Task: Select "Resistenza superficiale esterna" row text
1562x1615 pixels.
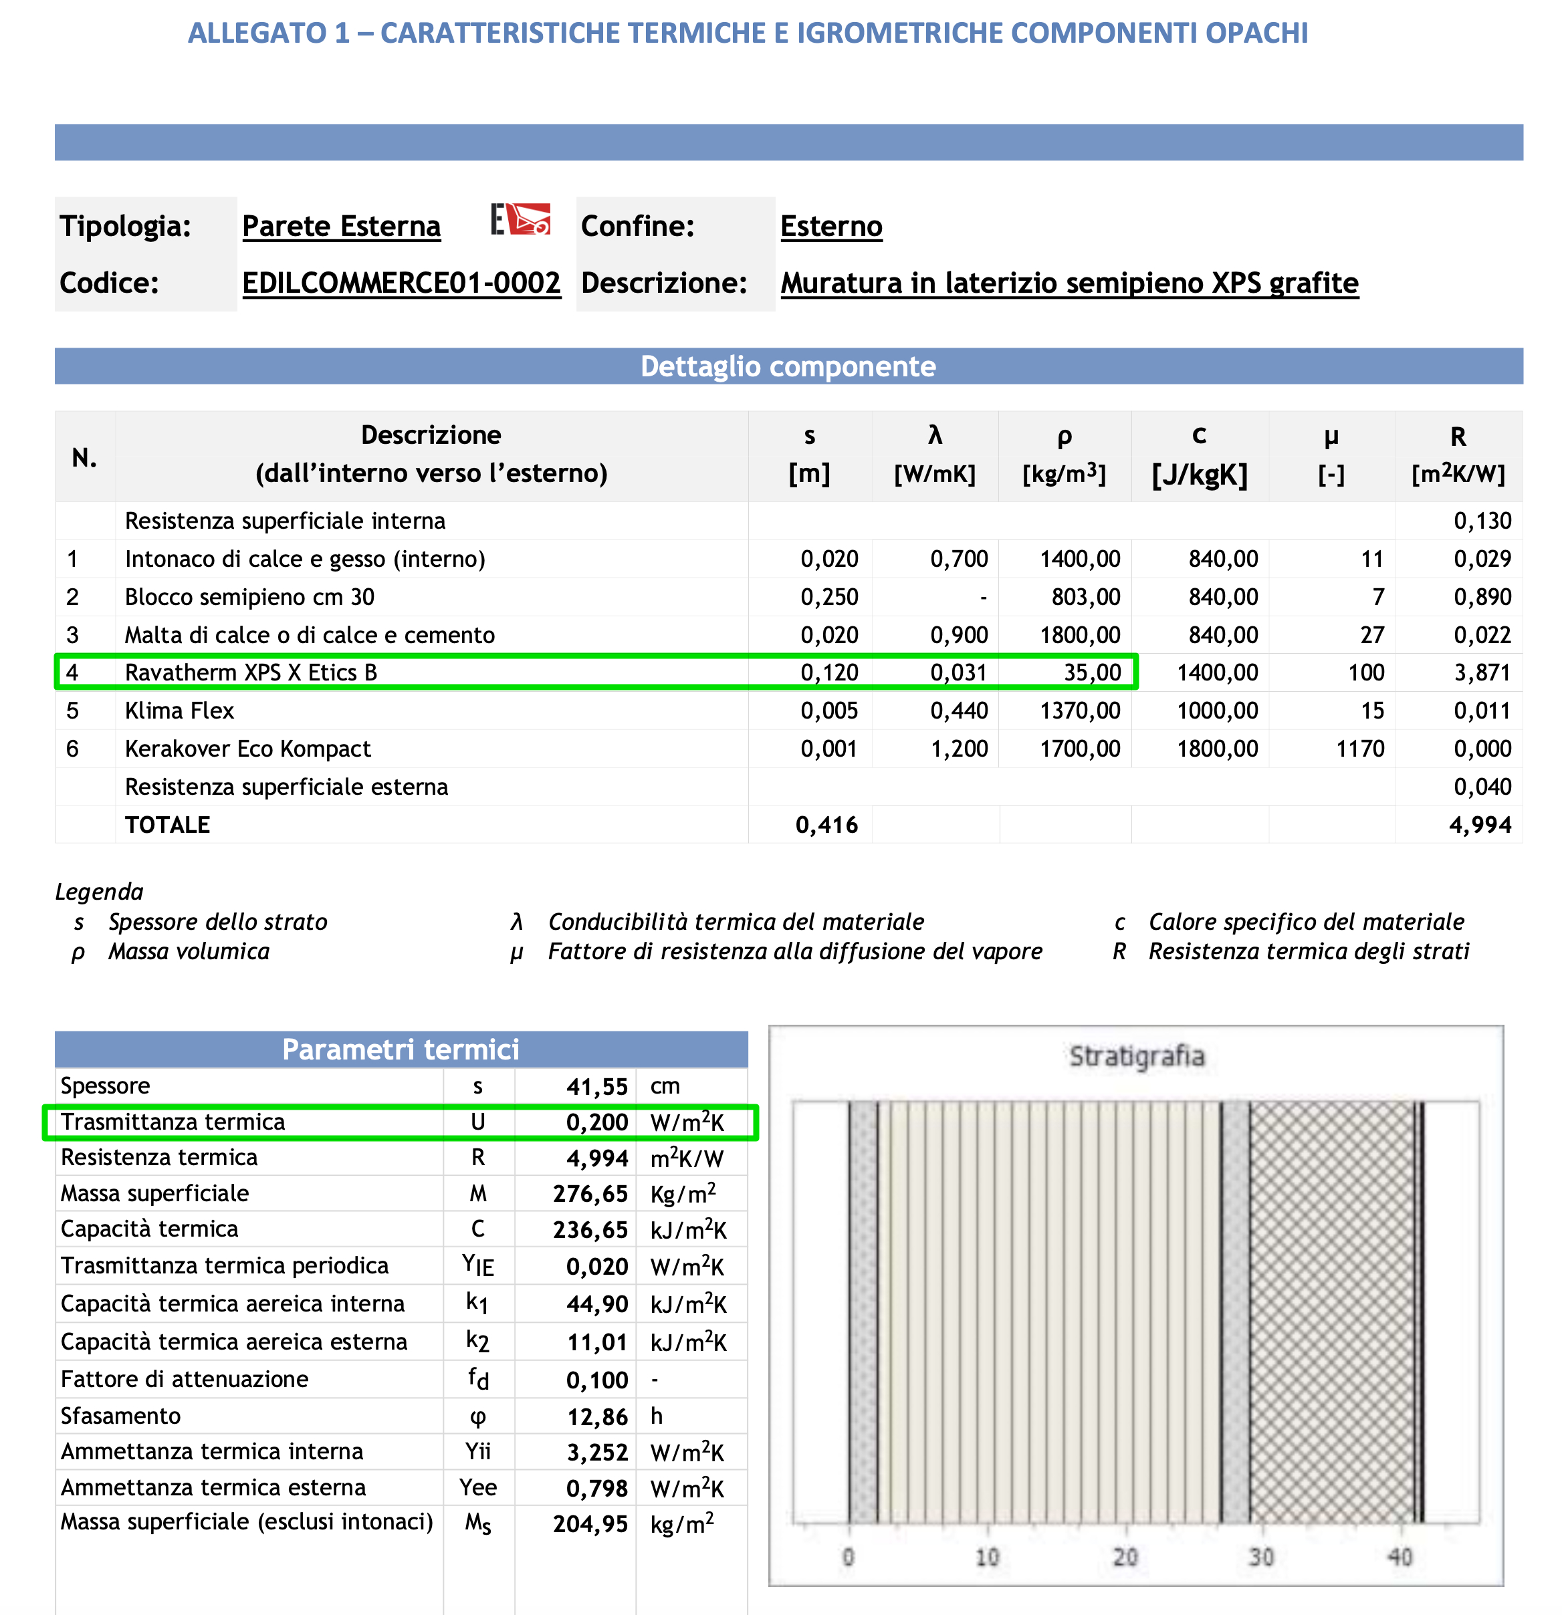Action: tap(287, 787)
